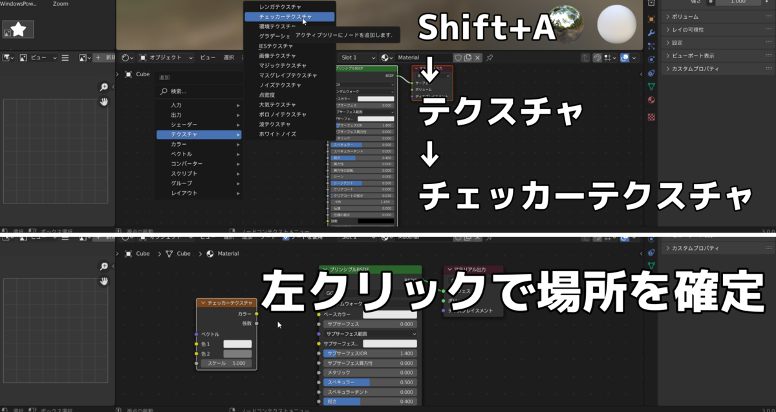Open the Particles properties tab icon
The width and height of the screenshot is (776, 412).
pos(651,45)
